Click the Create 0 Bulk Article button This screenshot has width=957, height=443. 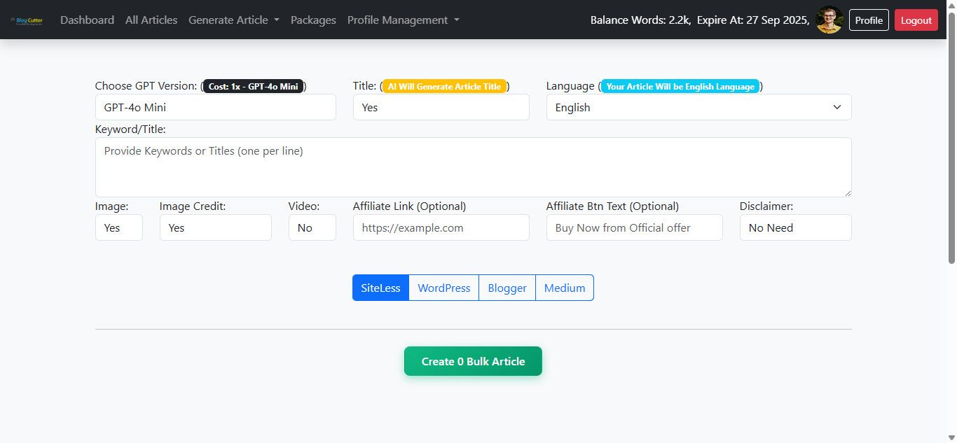[473, 361]
